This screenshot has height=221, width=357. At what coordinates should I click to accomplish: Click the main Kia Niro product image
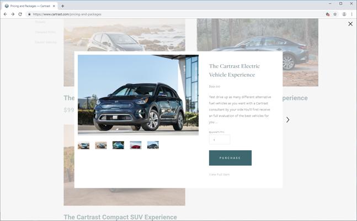click(x=138, y=95)
